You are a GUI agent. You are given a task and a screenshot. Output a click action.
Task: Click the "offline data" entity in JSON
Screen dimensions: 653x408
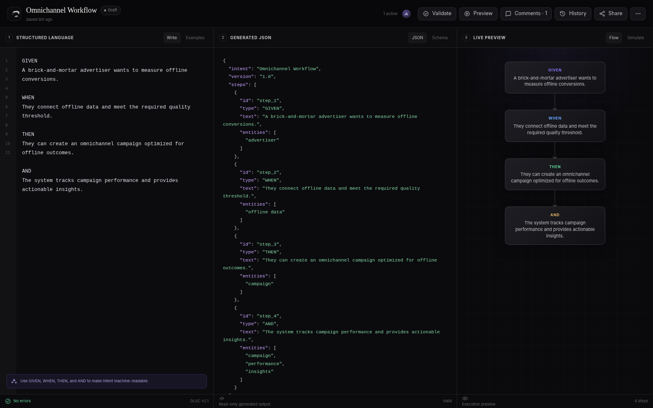pyautogui.click(x=265, y=212)
